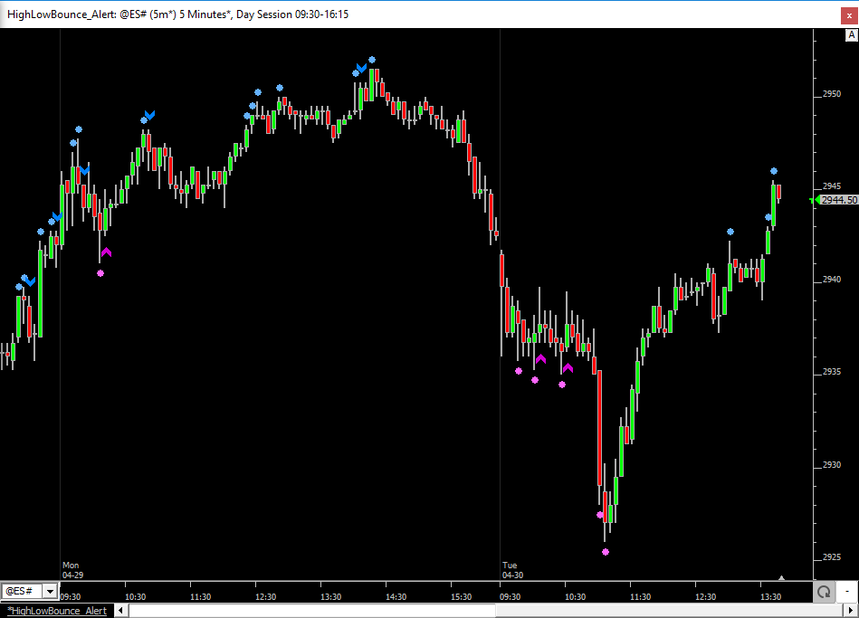Click the 2935 price axis label
Viewport: 859px width, 618px height.
pyautogui.click(x=832, y=372)
